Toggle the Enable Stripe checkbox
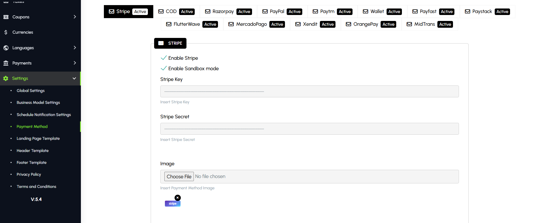 pyautogui.click(x=164, y=58)
